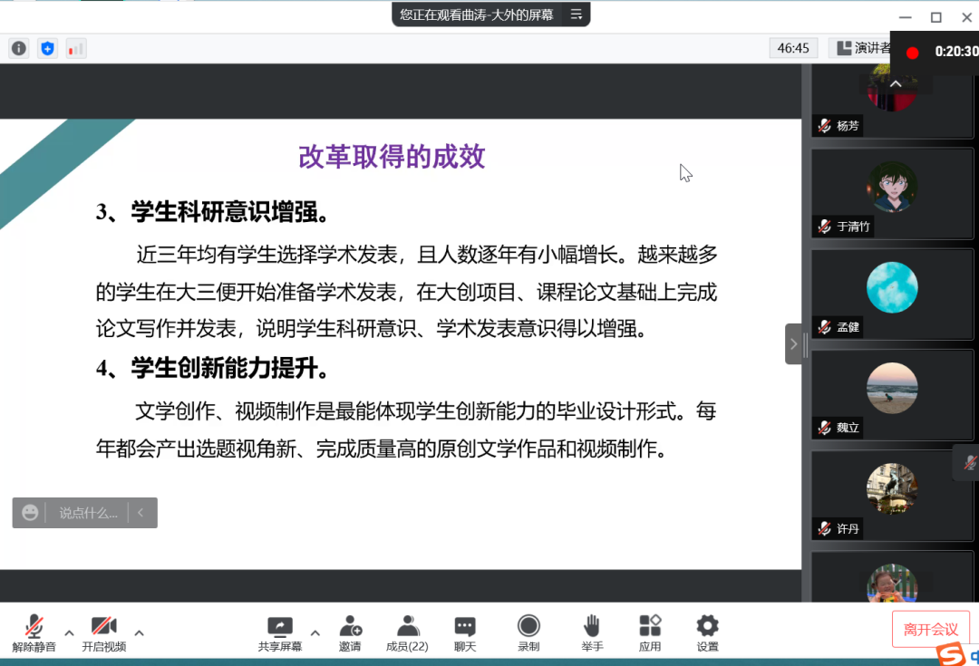Click the 说点什么 chat input field
This screenshot has width=979, height=666.
tap(91, 512)
